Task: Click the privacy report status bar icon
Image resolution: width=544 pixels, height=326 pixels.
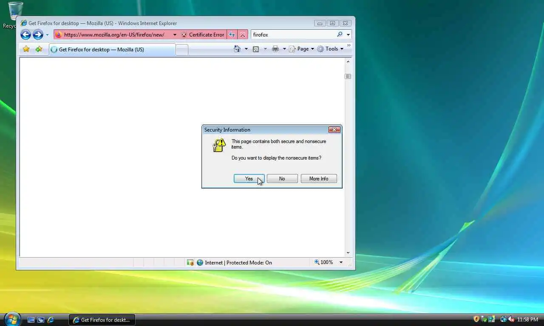Action: (x=190, y=263)
